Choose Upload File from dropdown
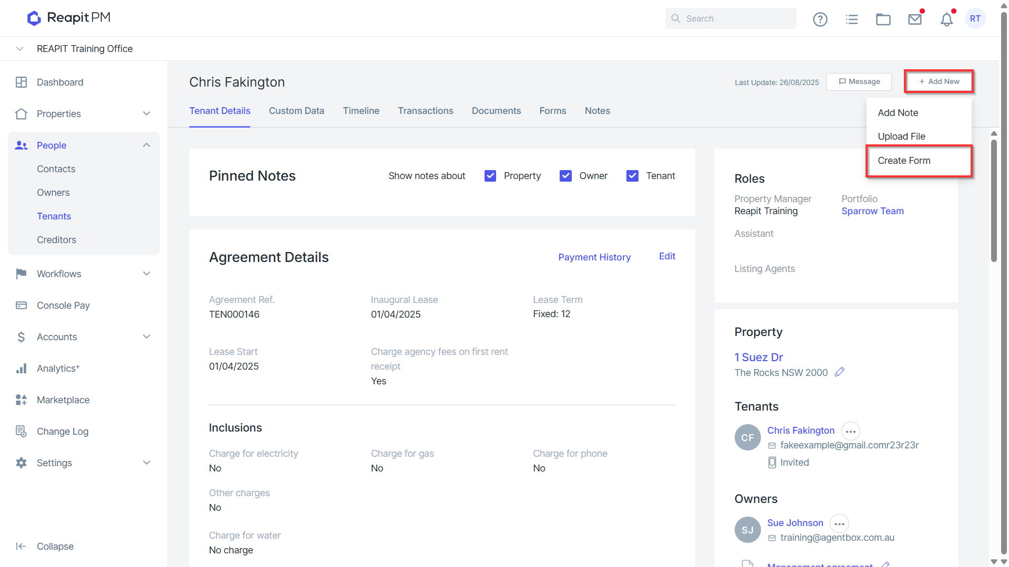The width and height of the screenshot is (1009, 567). point(919,136)
